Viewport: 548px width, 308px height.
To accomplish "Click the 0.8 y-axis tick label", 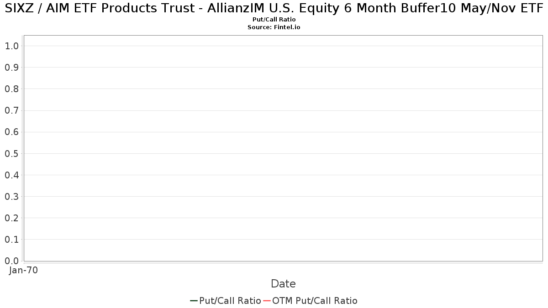I will pos(11,89).
